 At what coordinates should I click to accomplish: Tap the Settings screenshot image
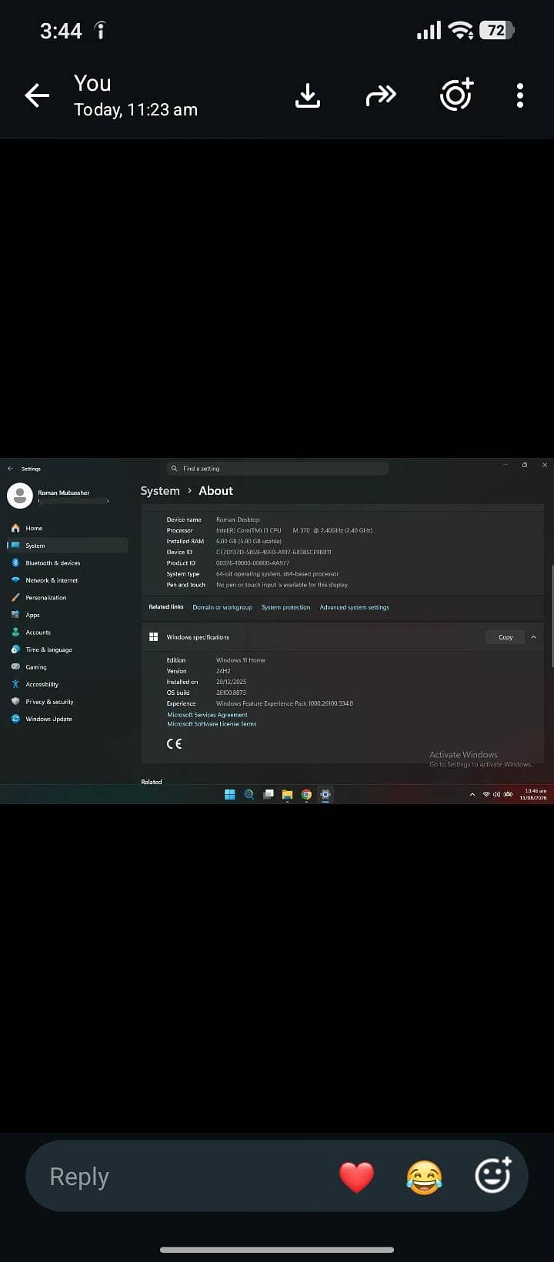tap(277, 631)
